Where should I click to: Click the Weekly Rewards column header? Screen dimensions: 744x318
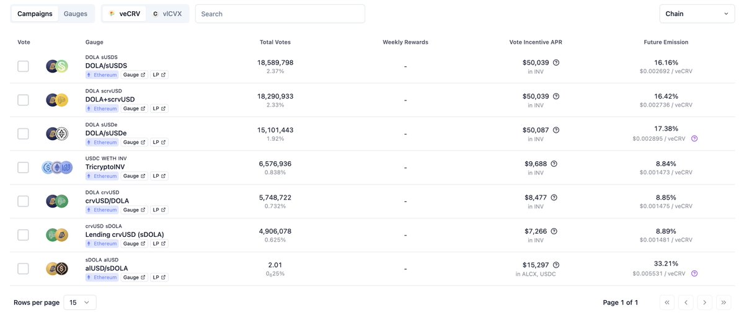[x=405, y=42]
